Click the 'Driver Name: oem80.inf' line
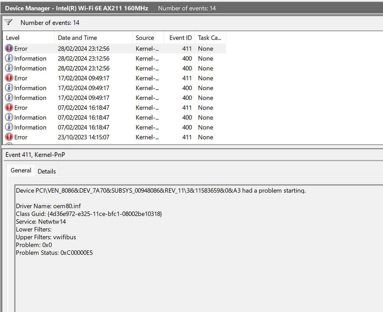 click(48, 206)
